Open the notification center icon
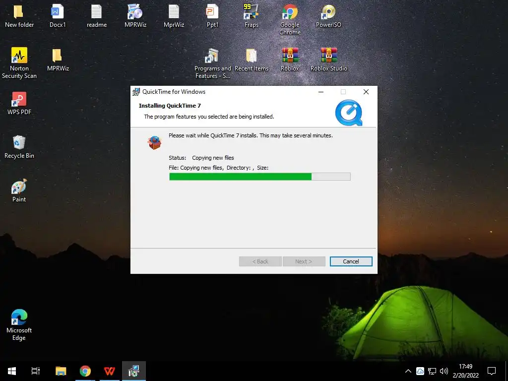 [492, 371]
